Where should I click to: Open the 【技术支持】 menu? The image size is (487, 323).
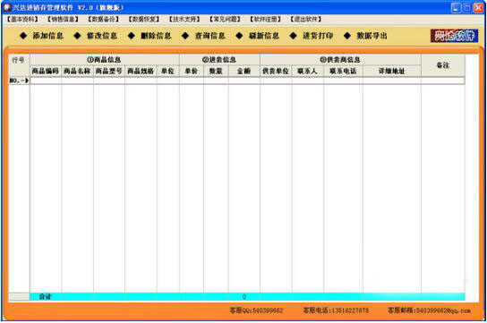[x=184, y=20]
